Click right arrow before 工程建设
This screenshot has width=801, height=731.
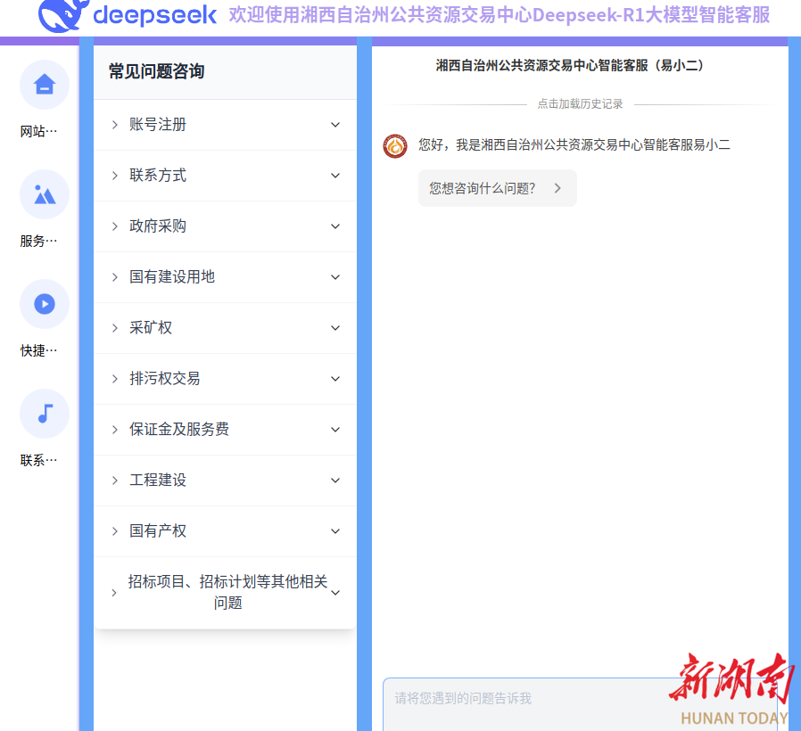click(115, 480)
